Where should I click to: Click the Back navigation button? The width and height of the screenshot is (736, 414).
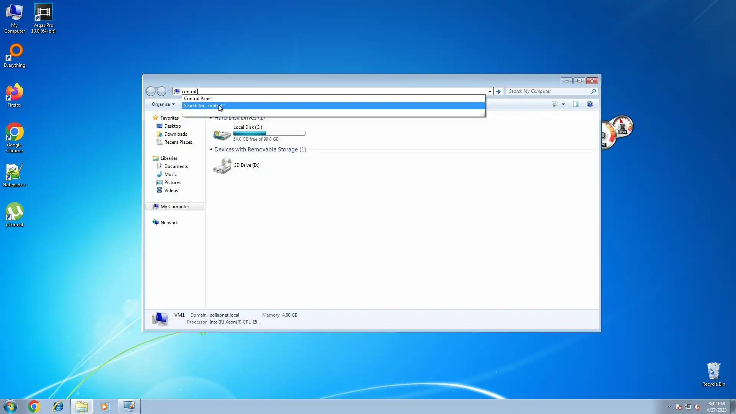[151, 91]
